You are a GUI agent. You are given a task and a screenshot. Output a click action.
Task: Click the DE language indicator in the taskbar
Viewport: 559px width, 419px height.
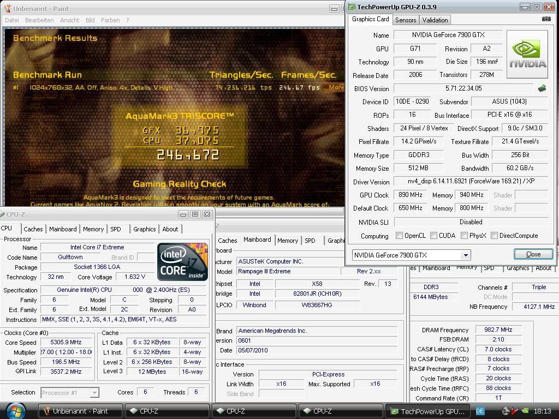480,411
